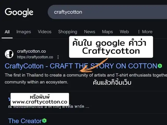This screenshot has height=125, width=167.
Task: Switch to the Images tab
Action: [24, 32]
